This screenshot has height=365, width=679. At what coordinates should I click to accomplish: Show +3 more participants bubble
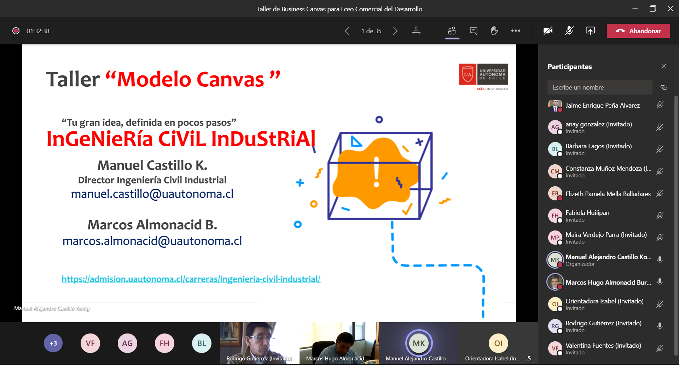click(53, 343)
